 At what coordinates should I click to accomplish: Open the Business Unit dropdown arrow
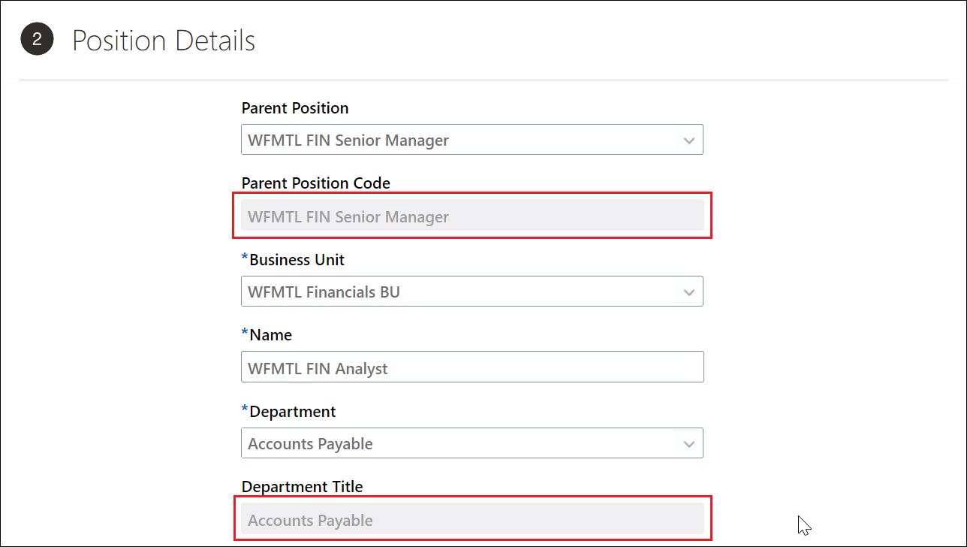(689, 292)
